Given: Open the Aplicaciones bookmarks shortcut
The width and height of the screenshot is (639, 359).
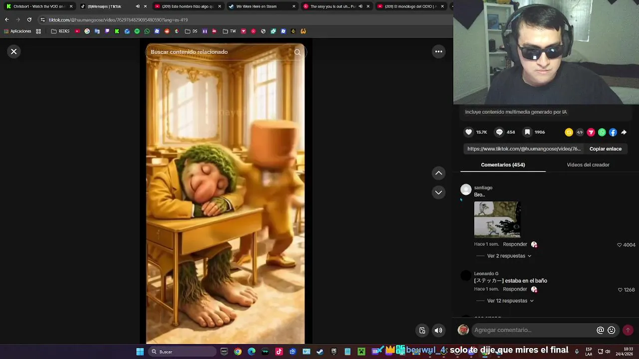Looking at the screenshot, I should click(17, 31).
